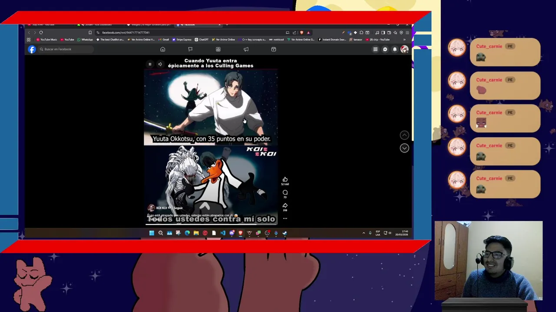
Task: Open KOI KOI profile avatar
Action: click(151, 208)
